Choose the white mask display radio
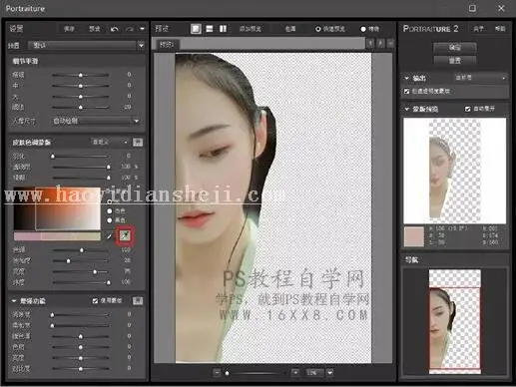Image resolution: width=516 pixels, height=387 pixels. 110,210
